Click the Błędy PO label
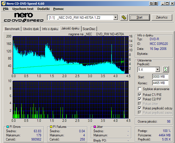Viewport: 175px width, 143px height. click(100, 141)
